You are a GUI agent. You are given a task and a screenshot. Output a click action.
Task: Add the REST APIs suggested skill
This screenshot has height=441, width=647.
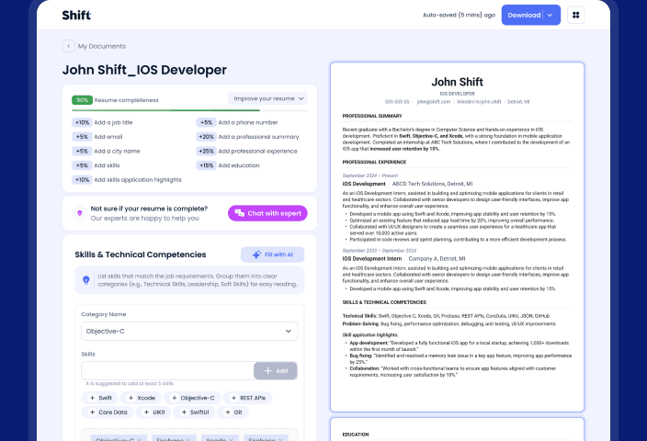(247, 398)
